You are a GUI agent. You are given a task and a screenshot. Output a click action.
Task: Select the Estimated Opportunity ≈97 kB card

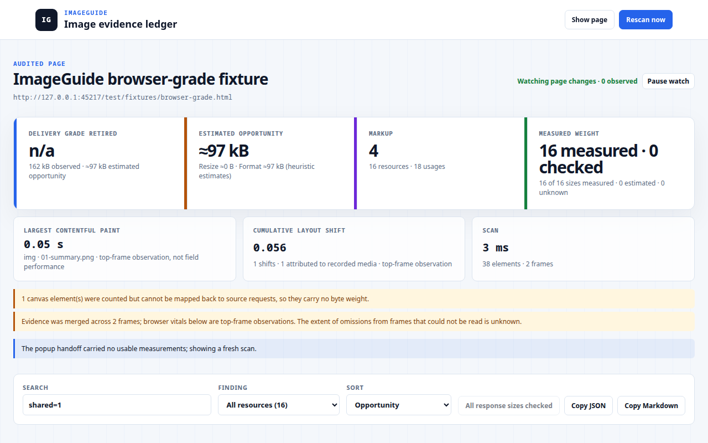click(x=269, y=163)
